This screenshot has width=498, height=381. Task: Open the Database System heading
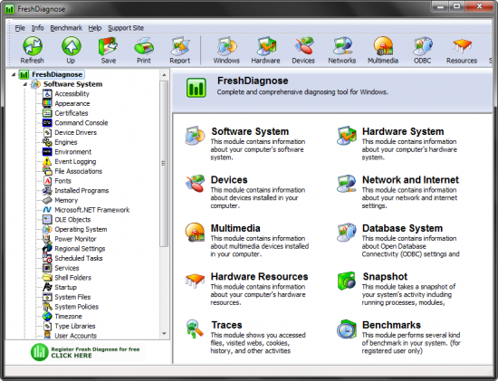[402, 228]
